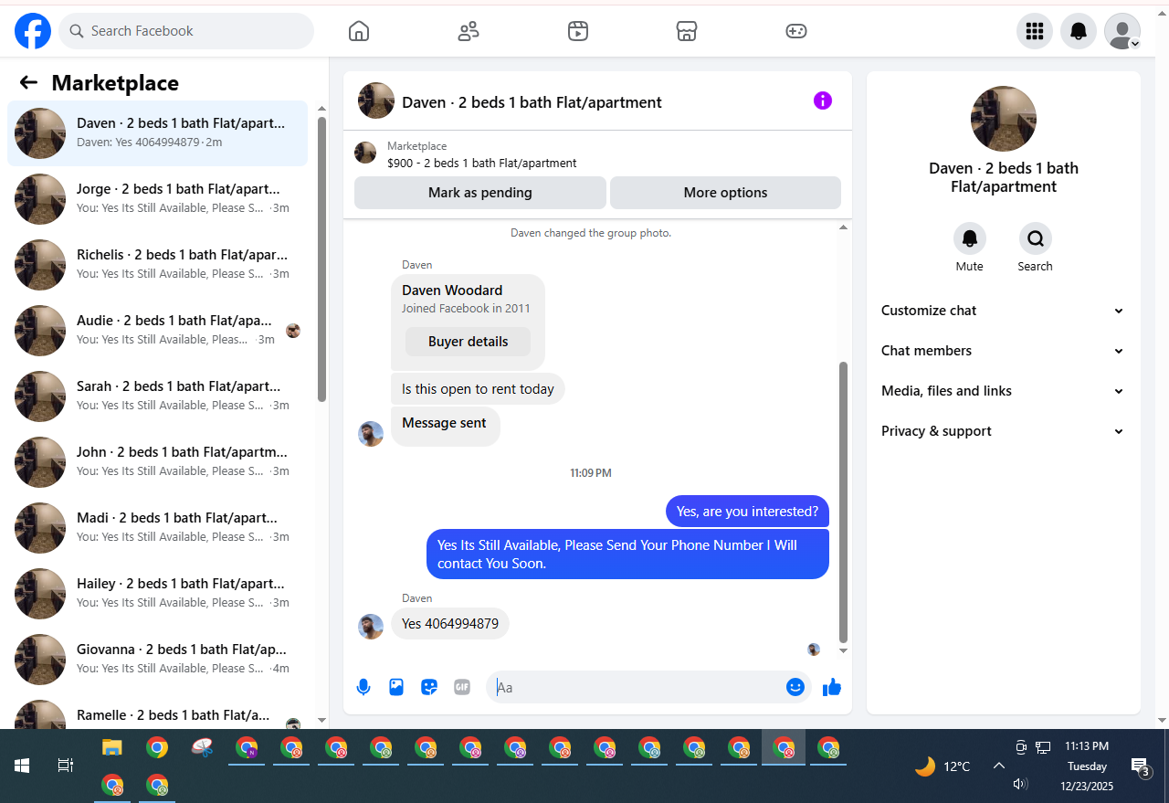
Task: Open the nine-dot Menu grid icon
Action: [1035, 31]
